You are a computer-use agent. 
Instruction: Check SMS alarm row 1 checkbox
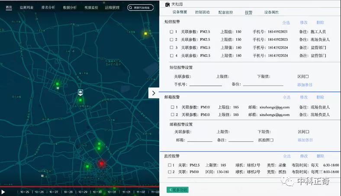pyautogui.click(x=172, y=32)
